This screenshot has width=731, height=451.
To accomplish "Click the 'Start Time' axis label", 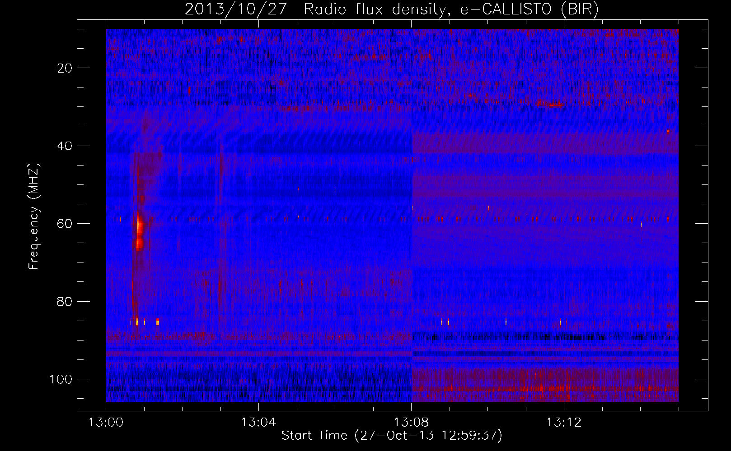I will click(392, 435).
